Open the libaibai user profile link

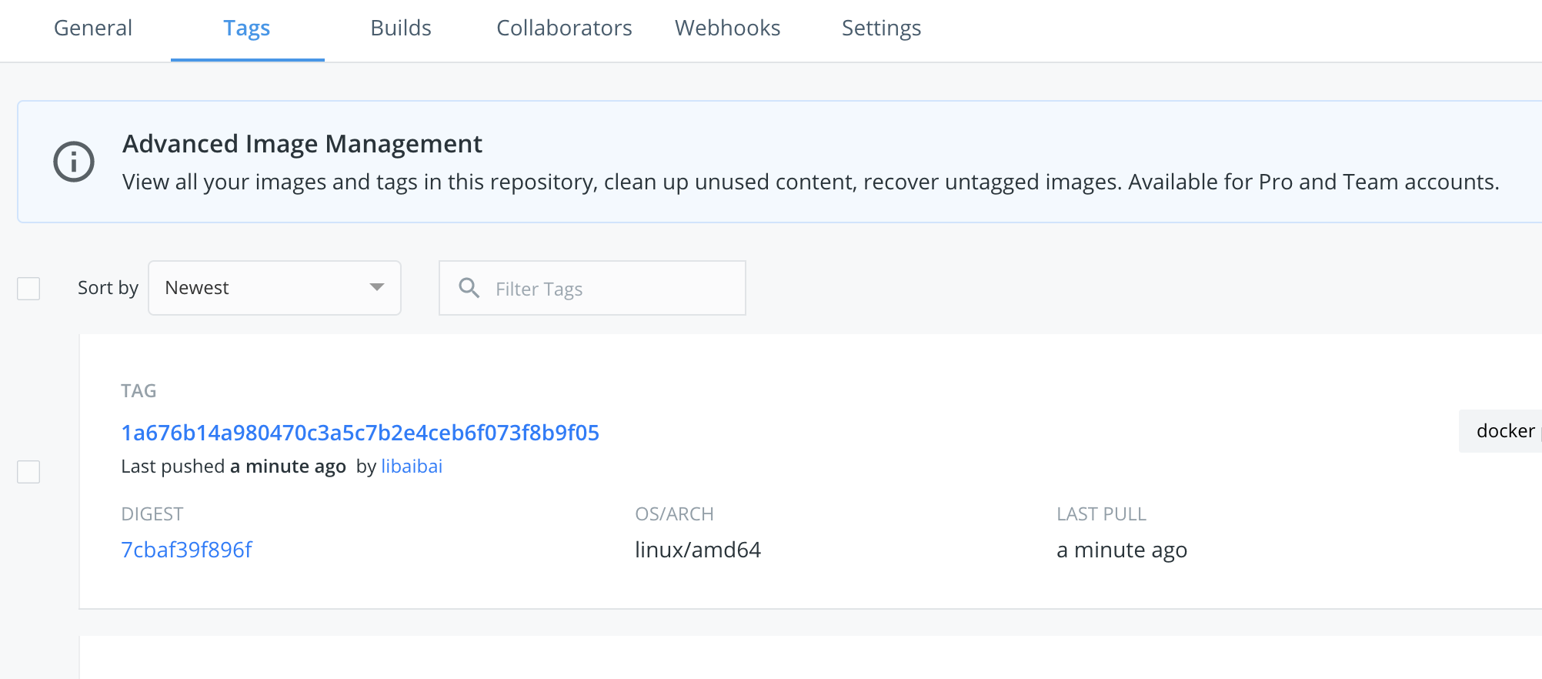pyautogui.click(x=412, y=467)
